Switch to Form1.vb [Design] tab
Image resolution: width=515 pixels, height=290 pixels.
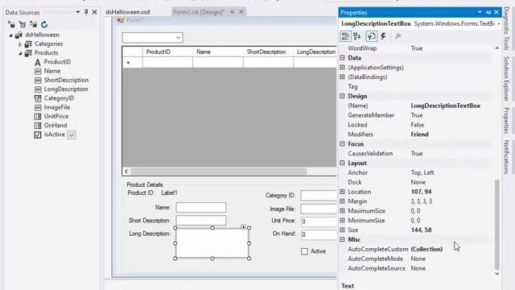[x=199, y=12]
